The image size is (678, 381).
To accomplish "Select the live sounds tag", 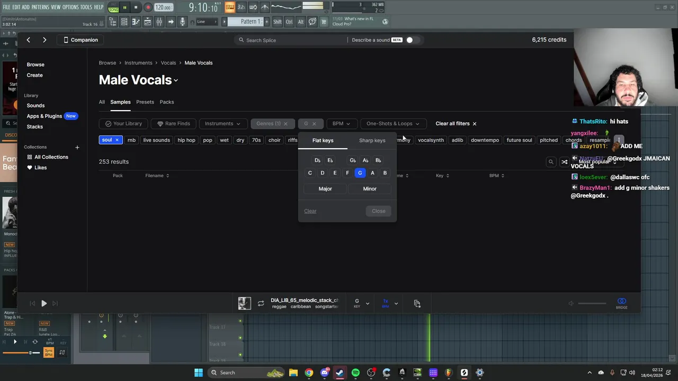I will tap(156, 140).
